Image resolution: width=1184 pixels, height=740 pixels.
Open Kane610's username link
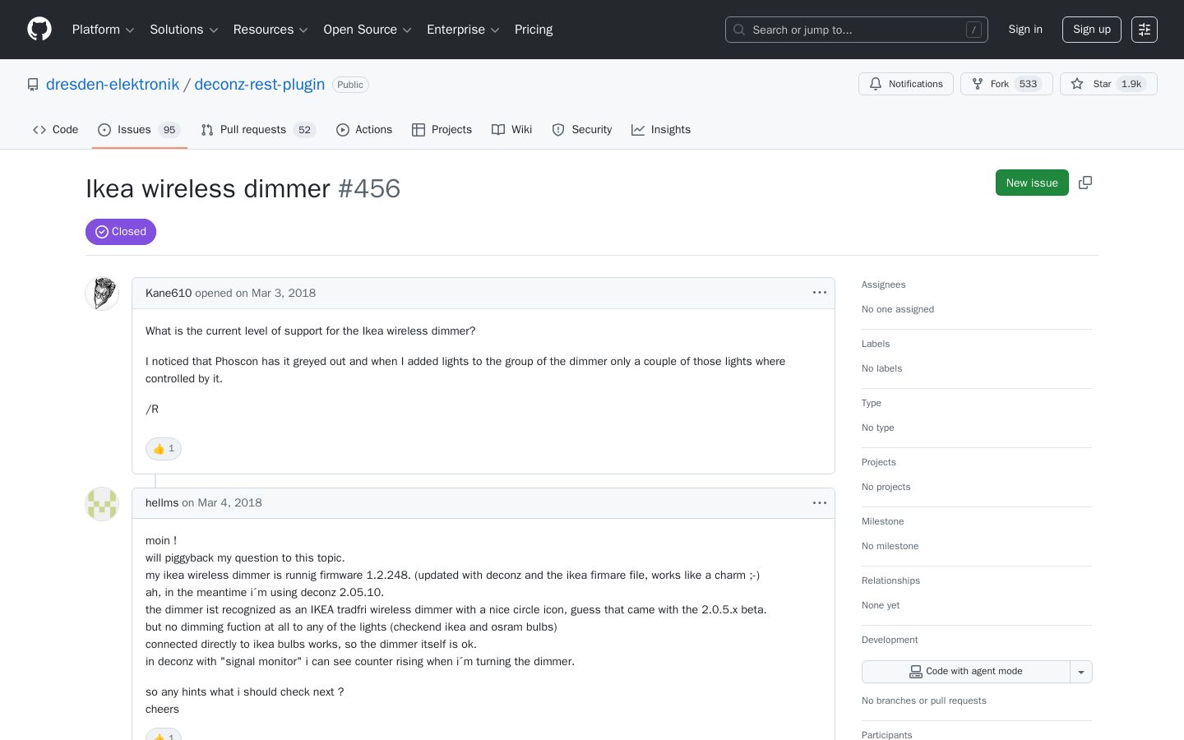(x=169, y=293)
